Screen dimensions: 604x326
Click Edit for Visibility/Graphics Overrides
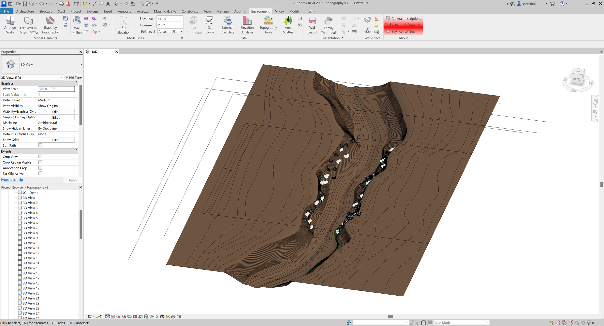pos(56,112)
